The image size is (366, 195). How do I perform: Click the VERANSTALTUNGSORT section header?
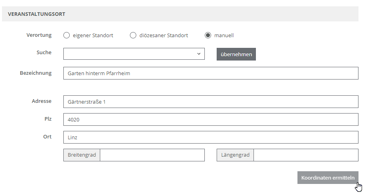tap(36, 14)
